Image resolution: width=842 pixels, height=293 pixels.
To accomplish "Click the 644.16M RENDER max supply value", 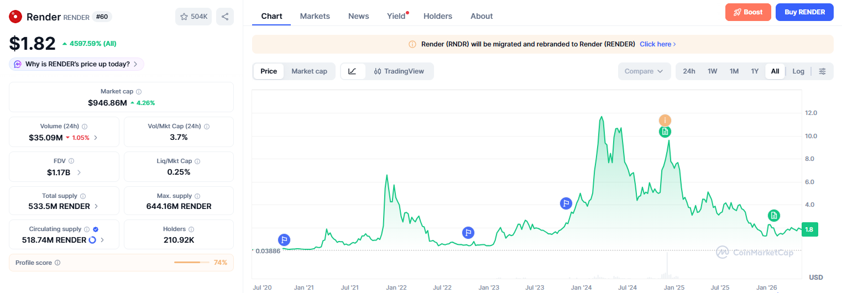I will point(179,206).
